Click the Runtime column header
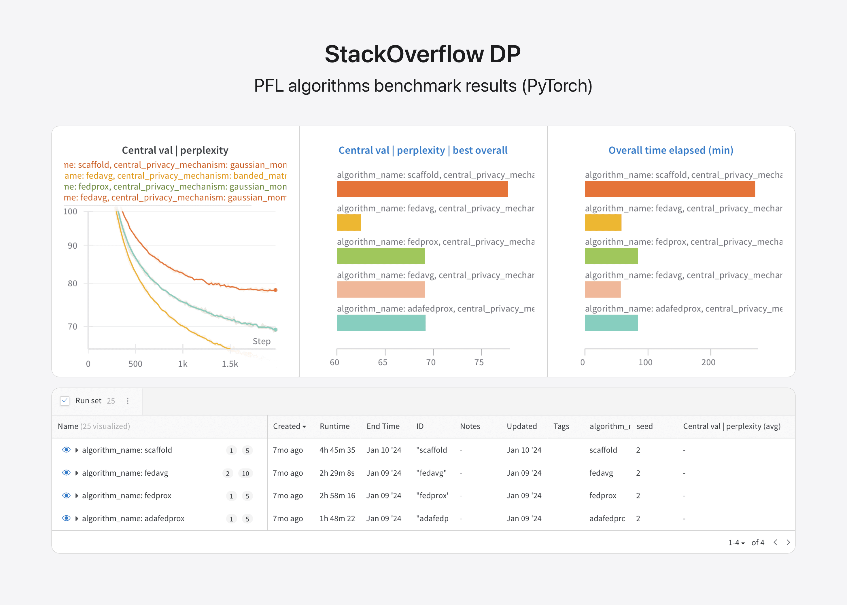The image size is (847, 605). pos(334,426)
